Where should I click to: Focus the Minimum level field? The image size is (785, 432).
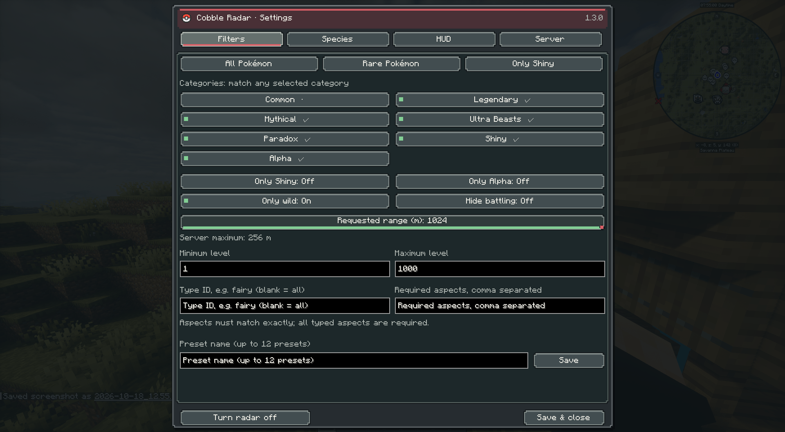coord(285,269)
